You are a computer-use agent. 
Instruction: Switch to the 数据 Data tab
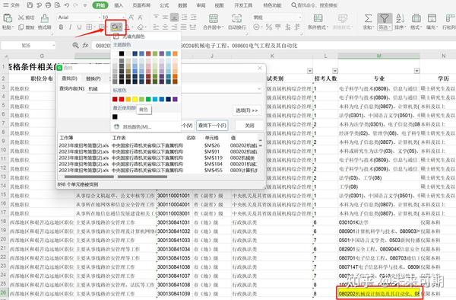tap(182, 5)
